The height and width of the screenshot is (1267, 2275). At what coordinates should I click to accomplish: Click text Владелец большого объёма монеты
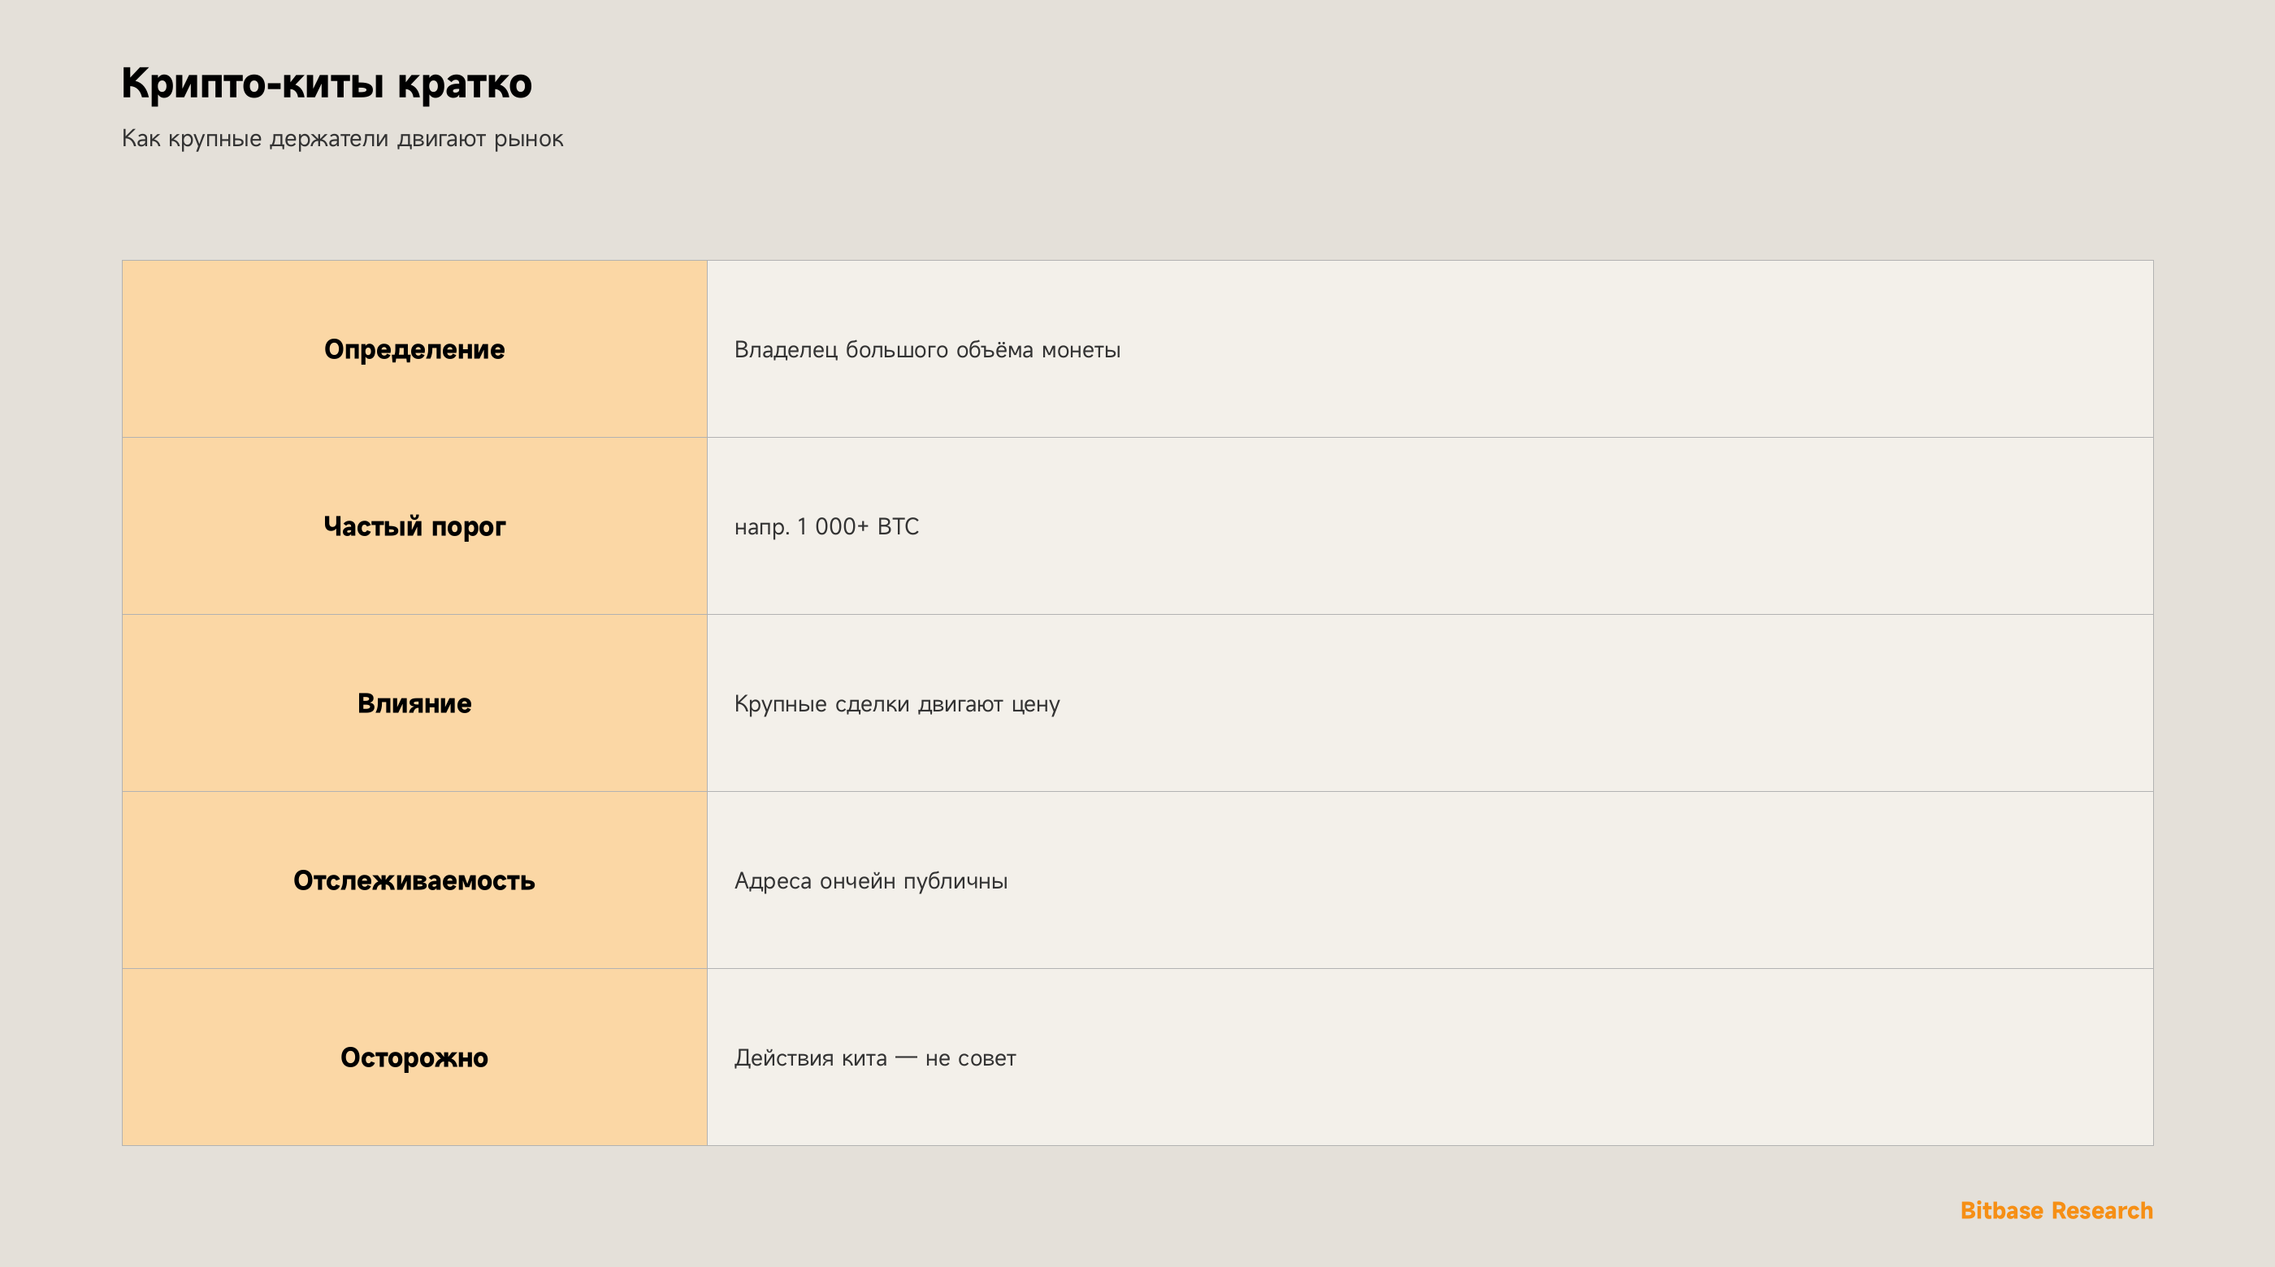click(x=927, y=349)
